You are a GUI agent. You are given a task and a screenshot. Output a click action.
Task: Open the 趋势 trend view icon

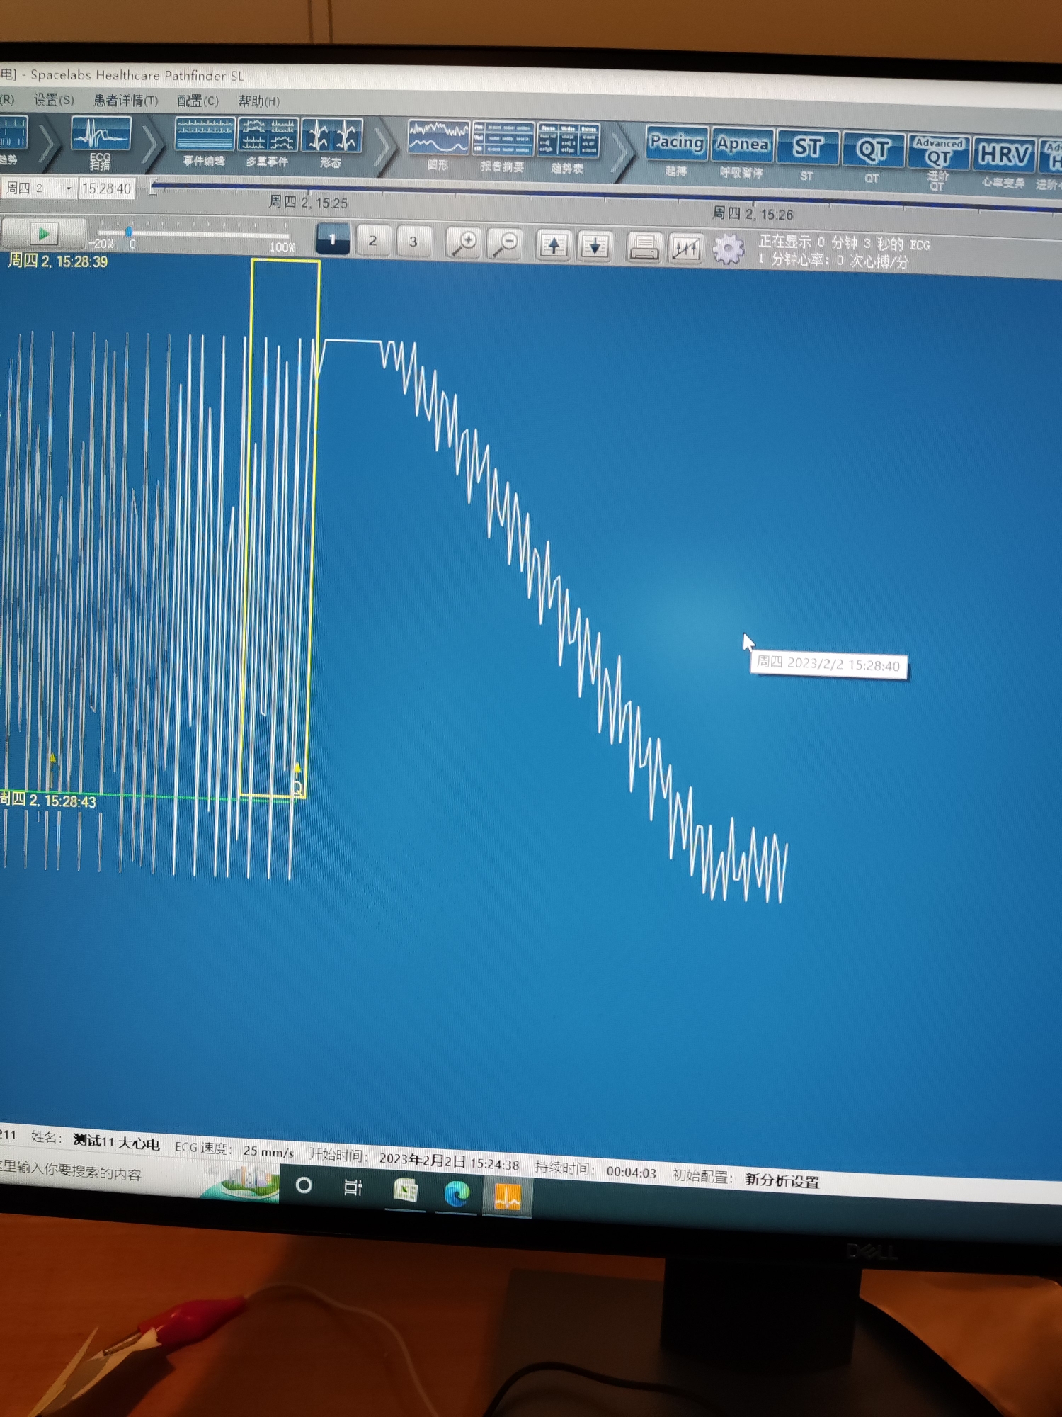coord(13,140)
